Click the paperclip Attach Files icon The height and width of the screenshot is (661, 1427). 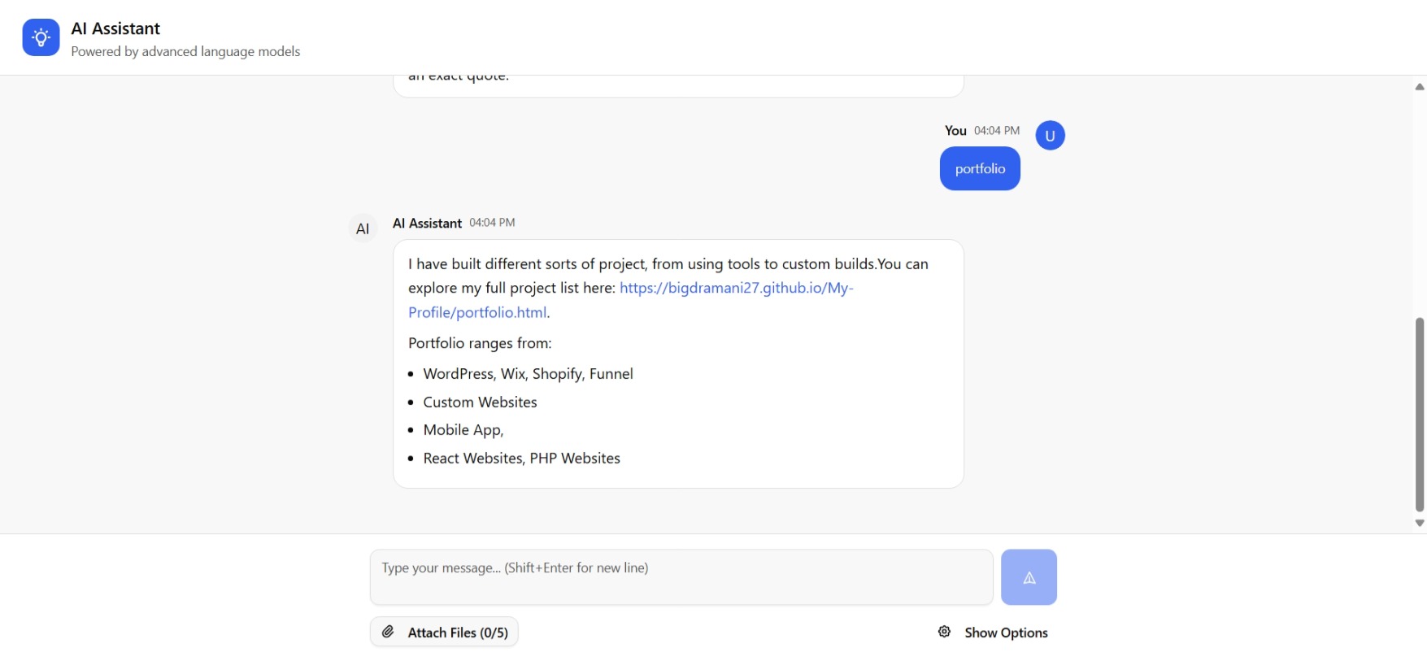pos(389,632)
